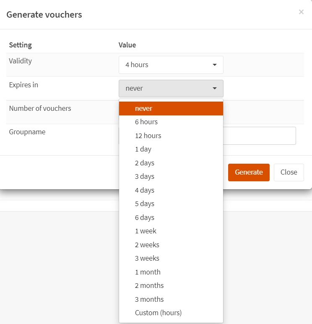Select '6 days' expiry option

pos(171,217)
